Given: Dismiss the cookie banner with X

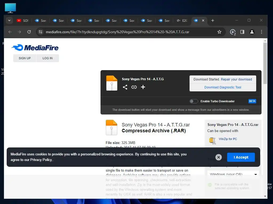Looking at the screenshot, I should [219, 157].
